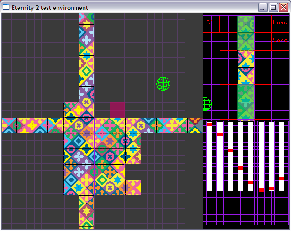Maximize the Eternity 2 test environment window
Image resolution: width=291 pixels, height=231 pixels.
pyautogui.click(x=273, y=8)
